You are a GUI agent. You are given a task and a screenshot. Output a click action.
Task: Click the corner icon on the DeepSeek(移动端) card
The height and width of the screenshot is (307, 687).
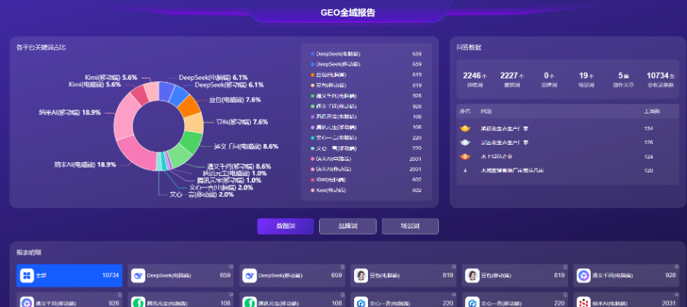pyautogui.click(x=341, y=267)
